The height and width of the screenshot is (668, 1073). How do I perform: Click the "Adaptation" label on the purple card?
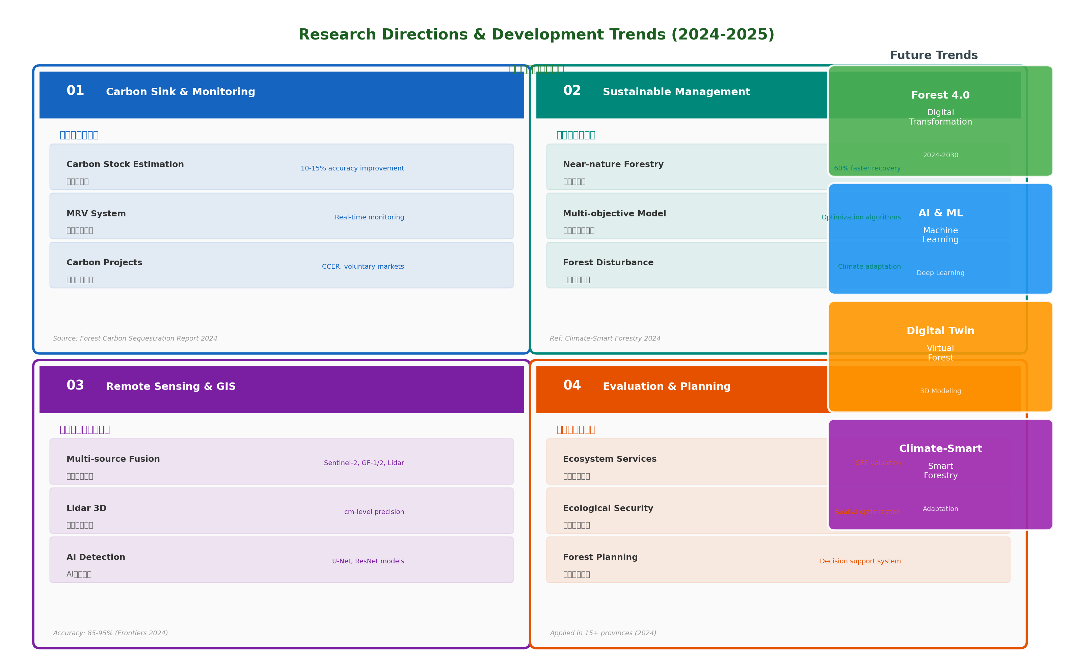(940, 509)
